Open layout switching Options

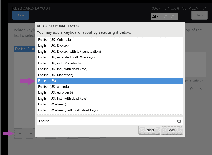click(196, 89)
